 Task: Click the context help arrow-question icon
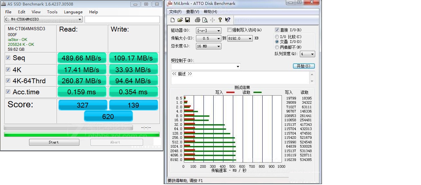[x=228, y=20]
